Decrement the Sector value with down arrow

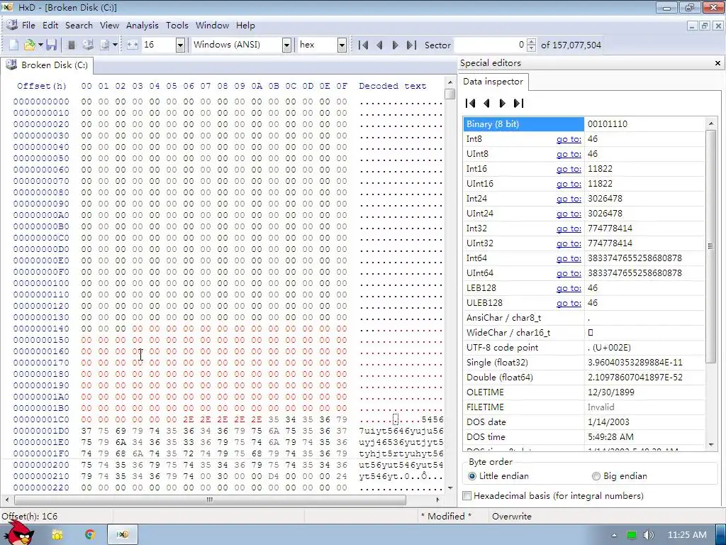click(532, 48)
